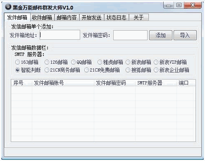
Task: Focus the 发件箱地址 input field
Action: point(60,35)
